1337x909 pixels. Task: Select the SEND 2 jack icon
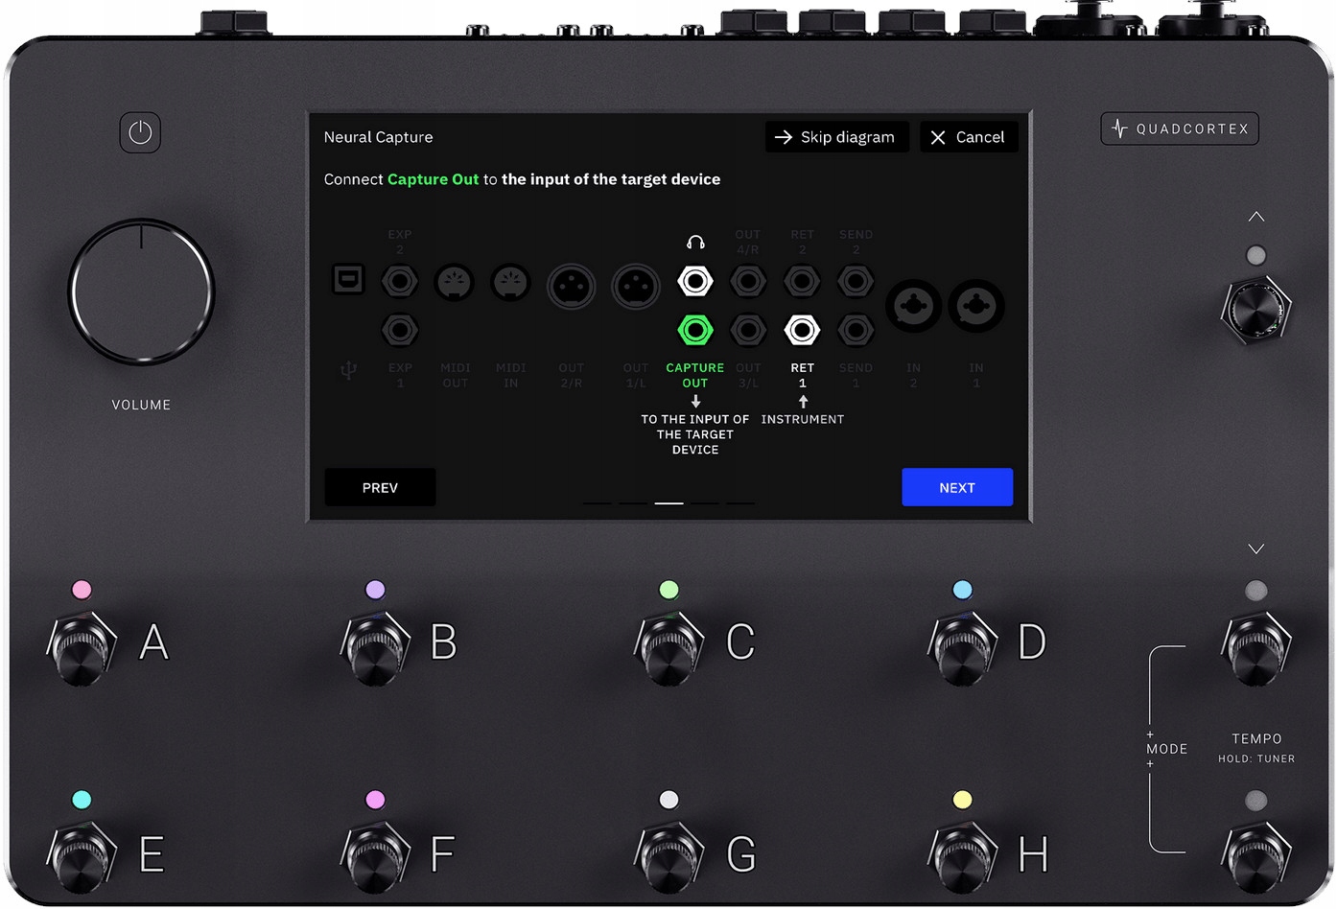[856, 282]
